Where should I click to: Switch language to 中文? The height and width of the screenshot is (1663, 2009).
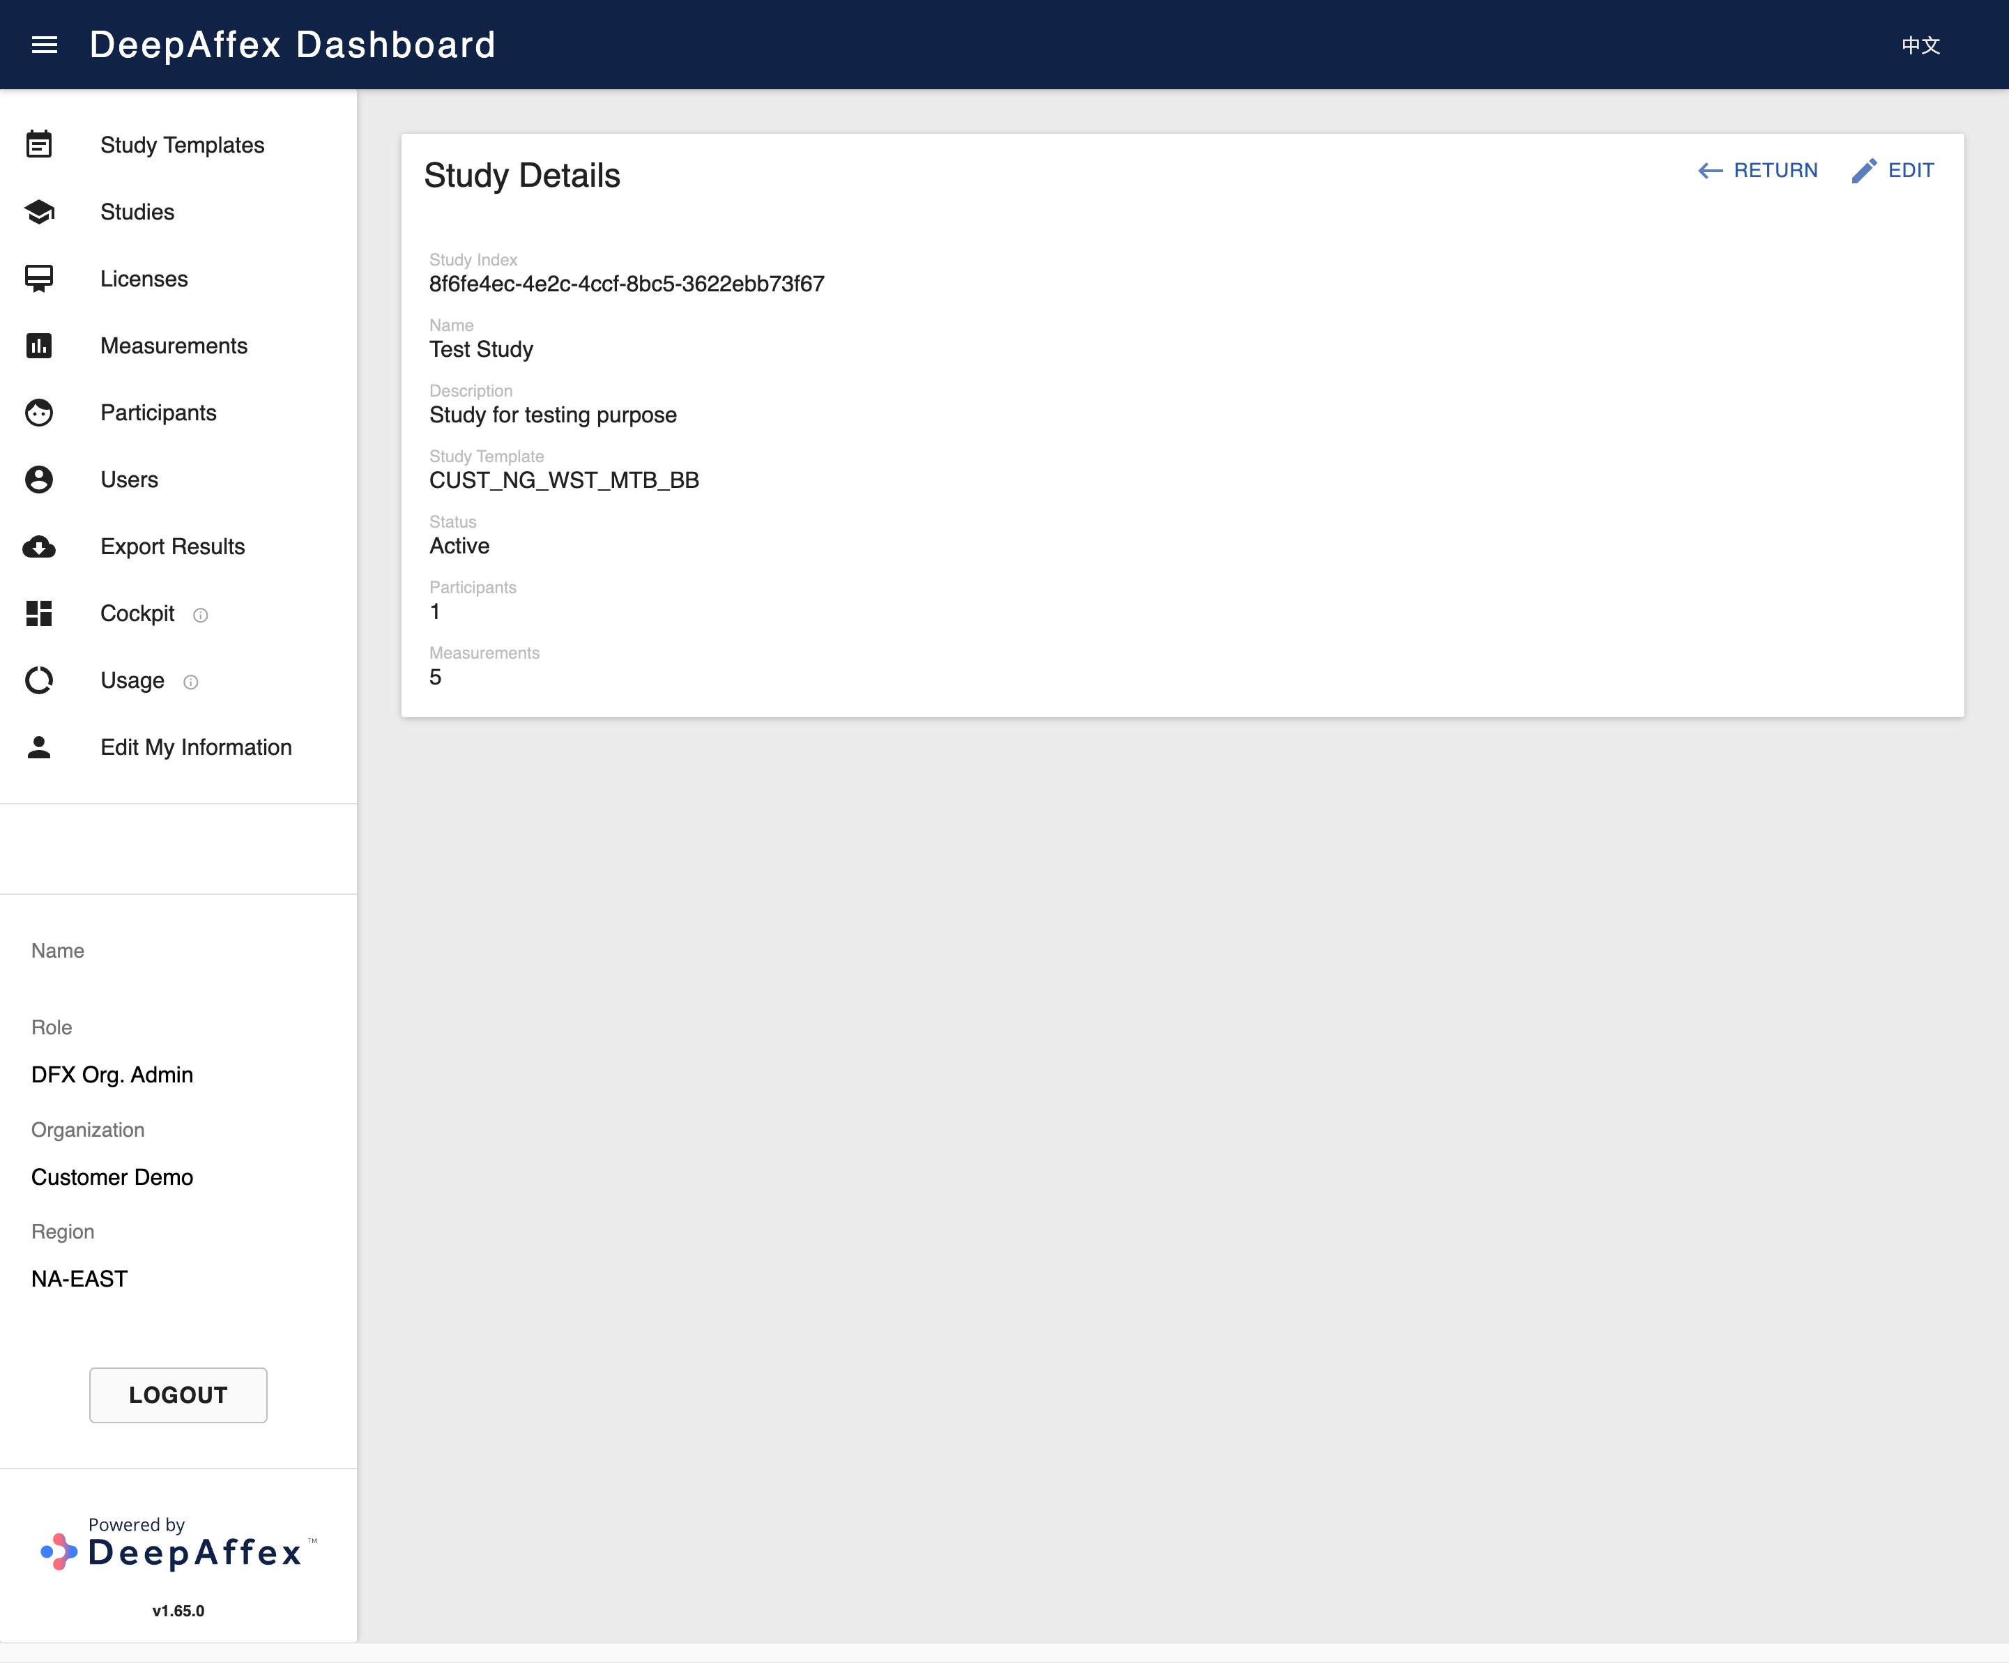tap(1921, 45)
